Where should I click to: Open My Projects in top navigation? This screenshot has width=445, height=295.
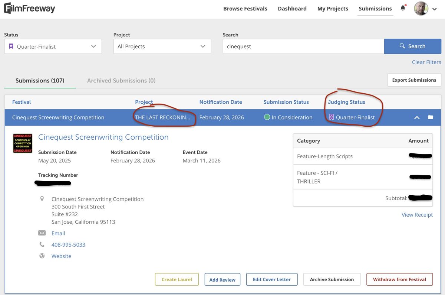[333, 9]
